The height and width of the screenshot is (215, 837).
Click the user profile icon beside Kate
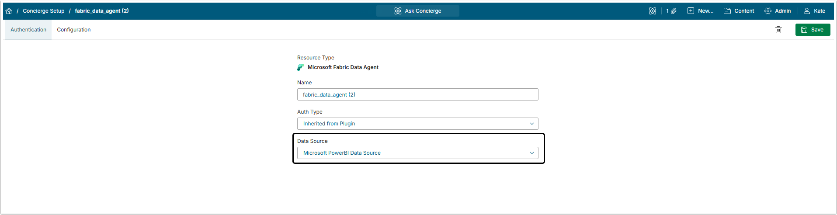click(x=807, y=11)
